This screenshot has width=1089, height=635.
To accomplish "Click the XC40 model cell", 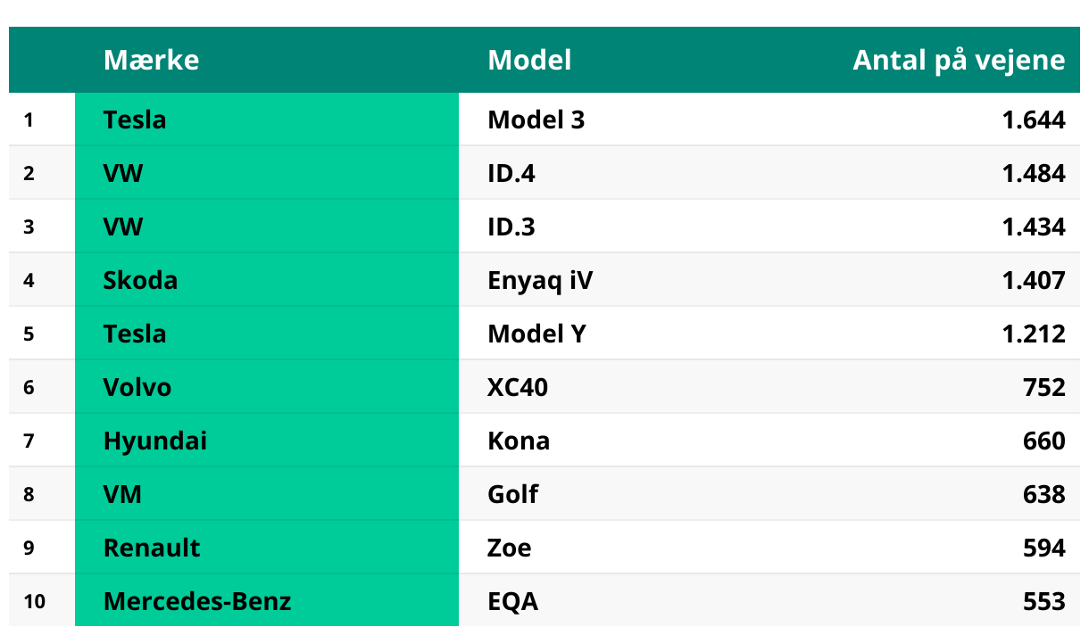I will (518, 387).
